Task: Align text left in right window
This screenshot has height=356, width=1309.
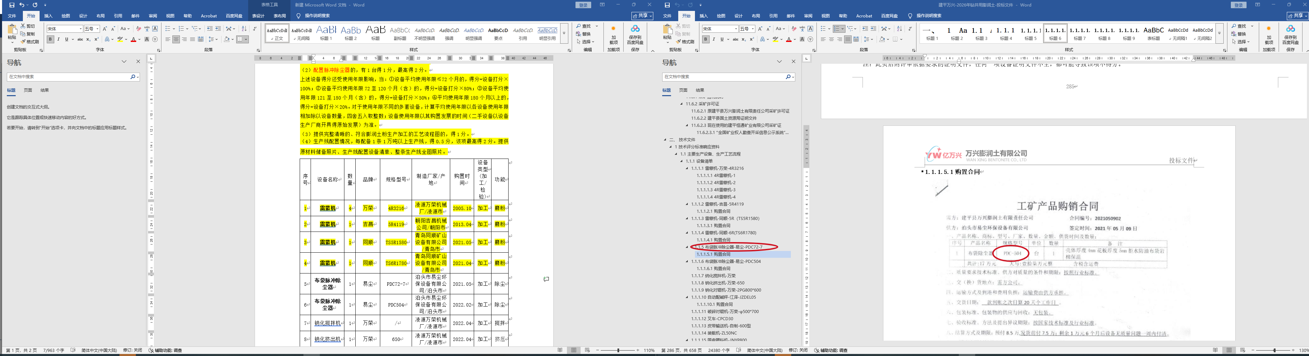Action: tap(823, 39)
